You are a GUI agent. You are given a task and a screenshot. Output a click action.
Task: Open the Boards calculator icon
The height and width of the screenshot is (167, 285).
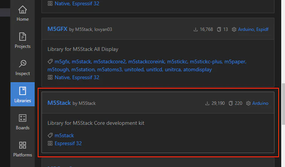point(23,118)
